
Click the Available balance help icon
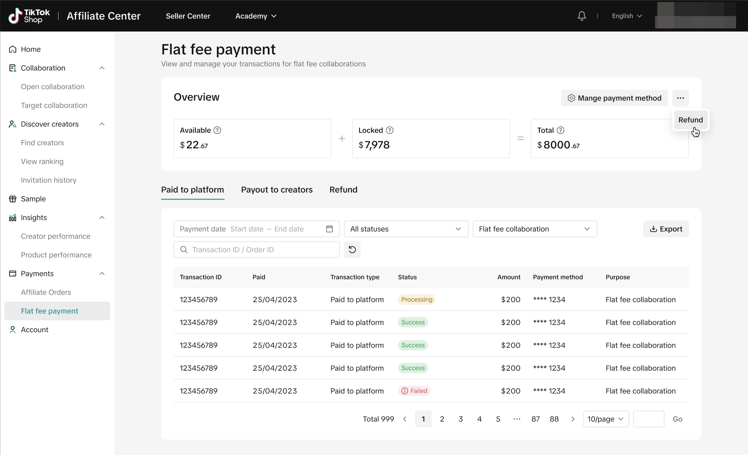point(217,130)
